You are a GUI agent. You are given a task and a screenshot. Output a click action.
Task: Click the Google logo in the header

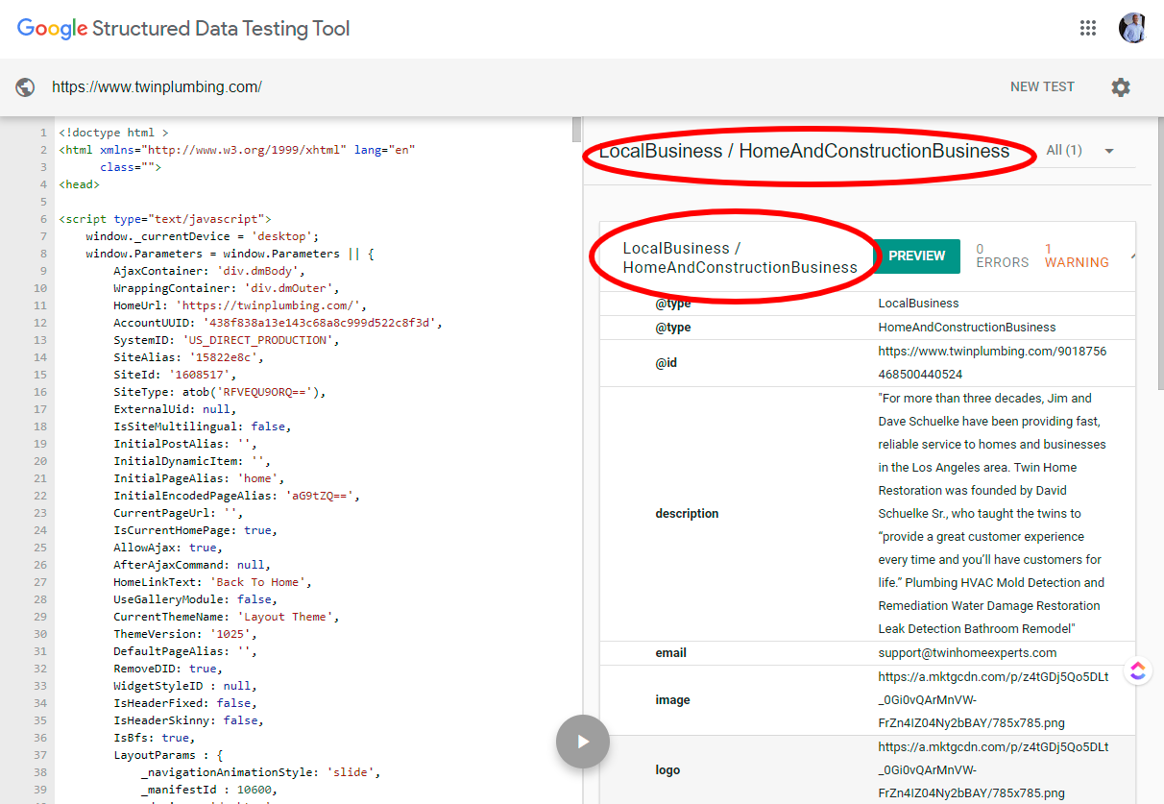coord(53,29)
